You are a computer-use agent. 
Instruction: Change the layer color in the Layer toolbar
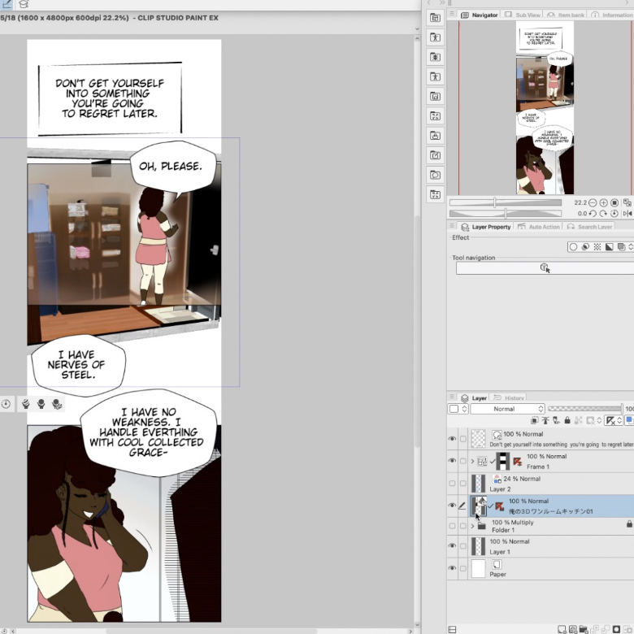(x=630, y=420)
